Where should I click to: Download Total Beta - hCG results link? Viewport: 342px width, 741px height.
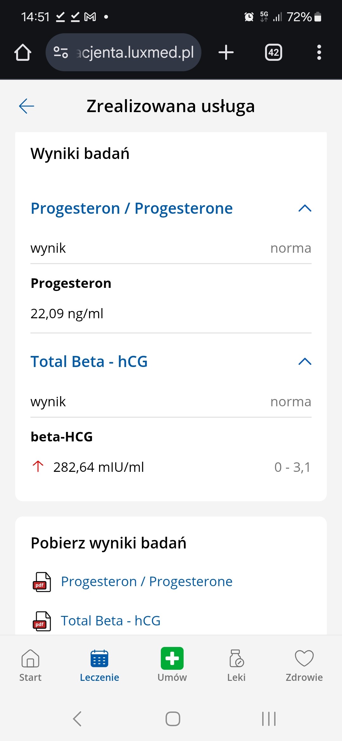111,621
